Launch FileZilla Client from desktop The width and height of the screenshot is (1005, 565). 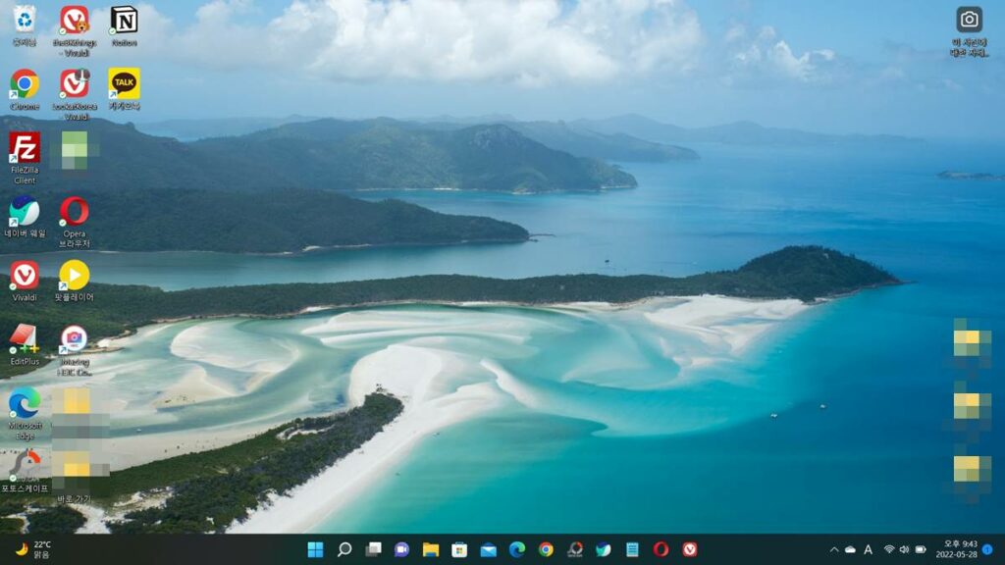(x=25, y=148)
